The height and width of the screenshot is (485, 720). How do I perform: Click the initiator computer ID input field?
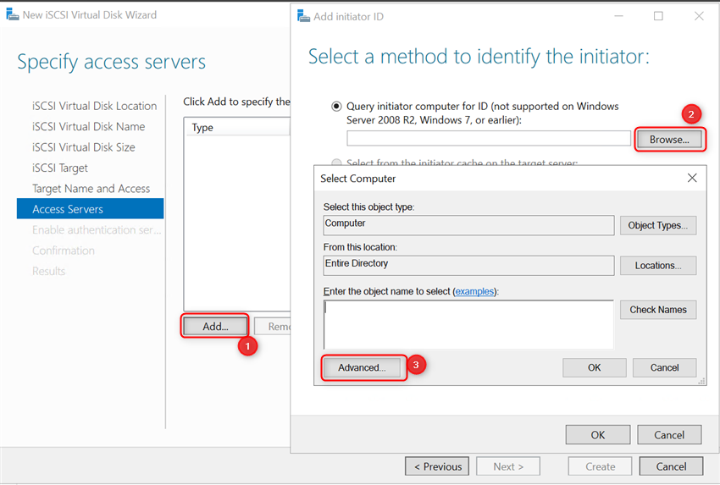click(489, 138)
